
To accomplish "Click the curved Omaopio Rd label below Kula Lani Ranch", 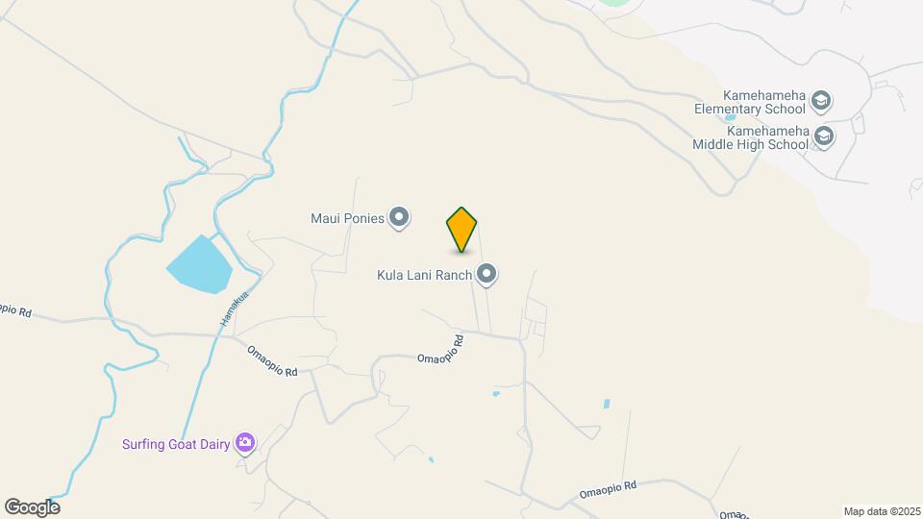I will [x=442, y=352].
